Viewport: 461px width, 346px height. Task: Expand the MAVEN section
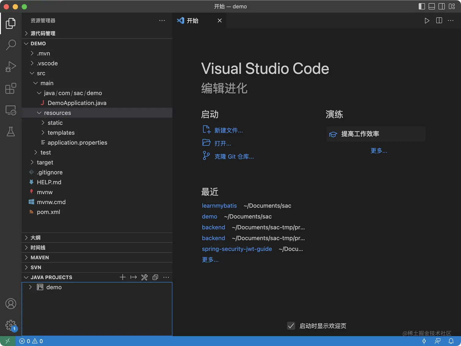97,258
